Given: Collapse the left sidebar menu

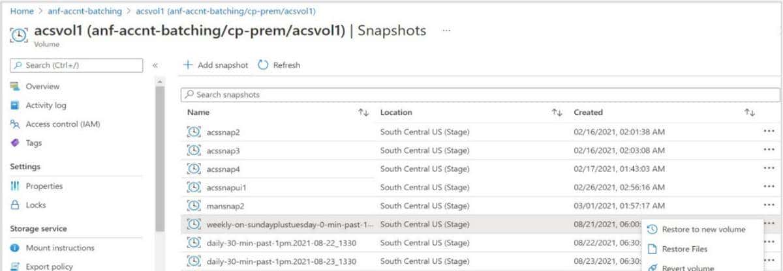Looking at the screenshot, I should [155, 65].
